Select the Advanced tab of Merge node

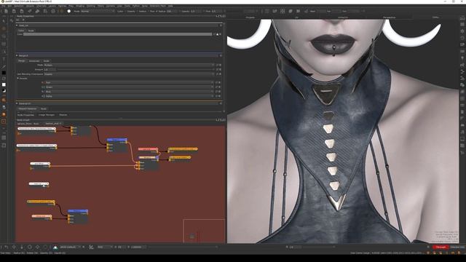pos(34,60)
